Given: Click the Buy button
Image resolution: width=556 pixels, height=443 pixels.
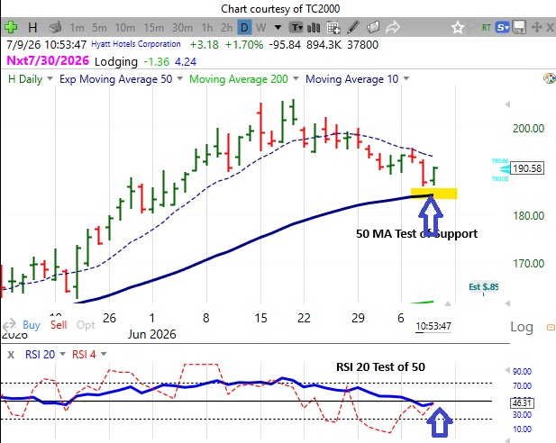Looking at the screenshot, I should point(32,325).
